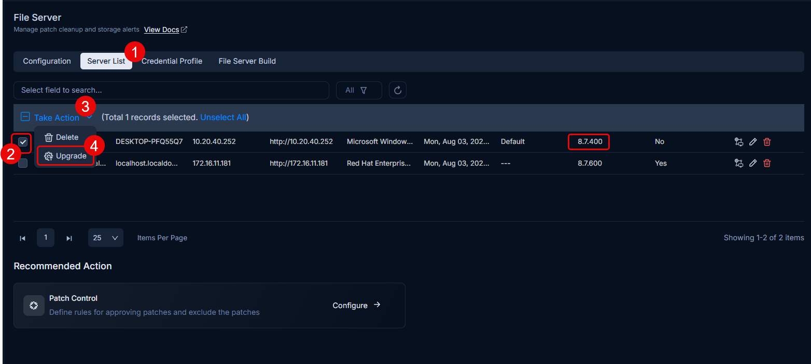This screenshot has height=364, width=811.
Task: Delete the DESKTOP-PFQ55Q7 server via trash icon
Action: point(767,142)
